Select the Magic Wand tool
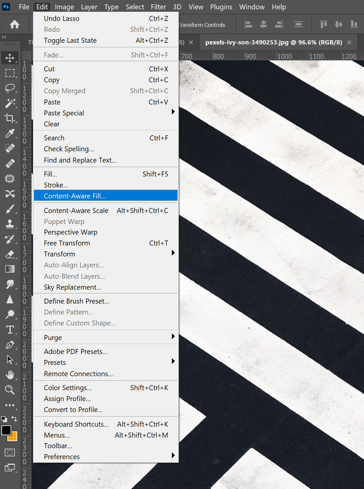 (x=10, y=104)
